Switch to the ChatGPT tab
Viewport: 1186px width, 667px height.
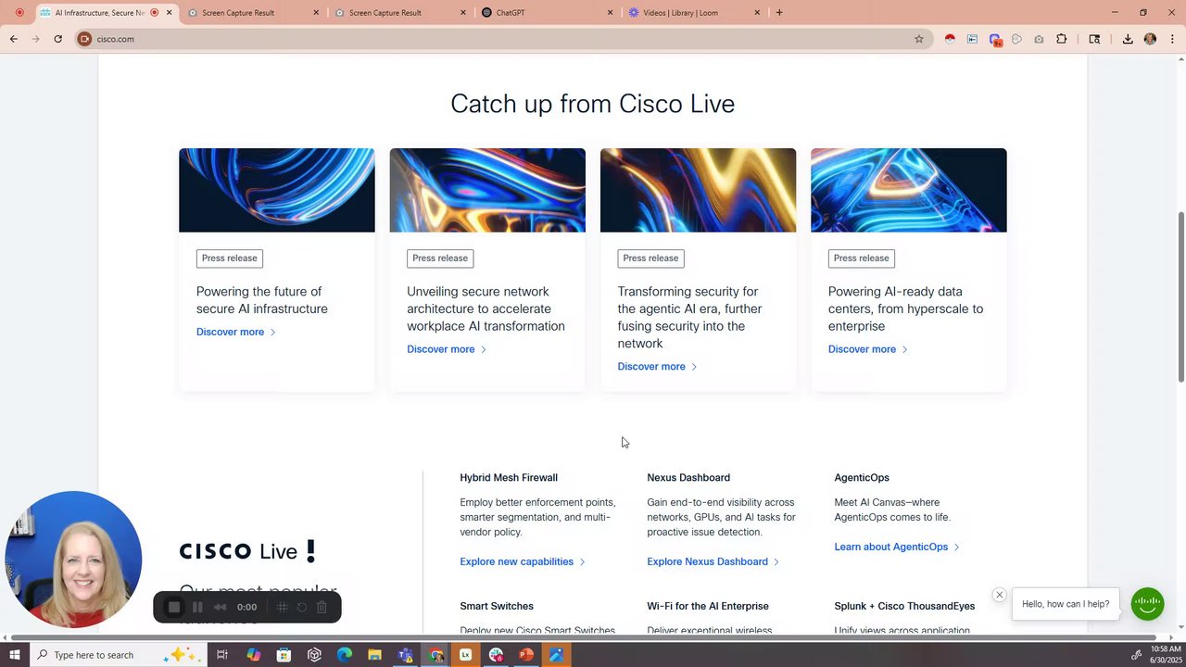[546, 13]
